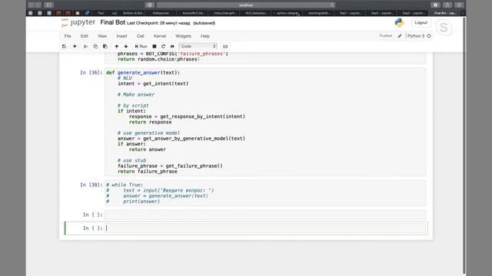Click the page vertical scrollbar
Screen dimensions: 492x276
(464, 146)
